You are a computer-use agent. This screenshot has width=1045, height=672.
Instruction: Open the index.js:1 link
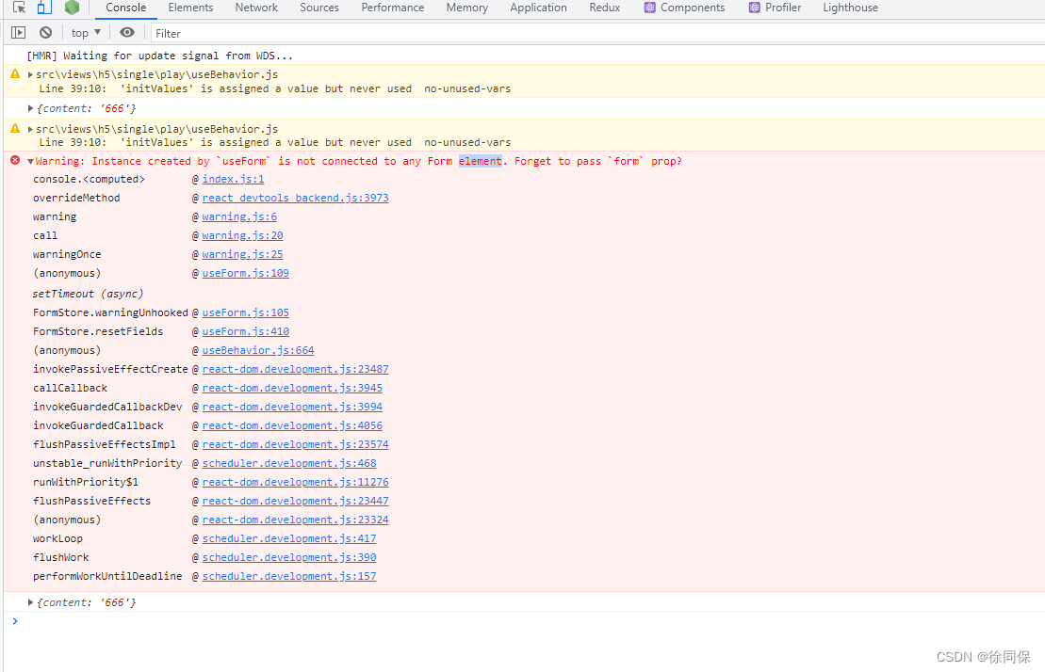232,179
